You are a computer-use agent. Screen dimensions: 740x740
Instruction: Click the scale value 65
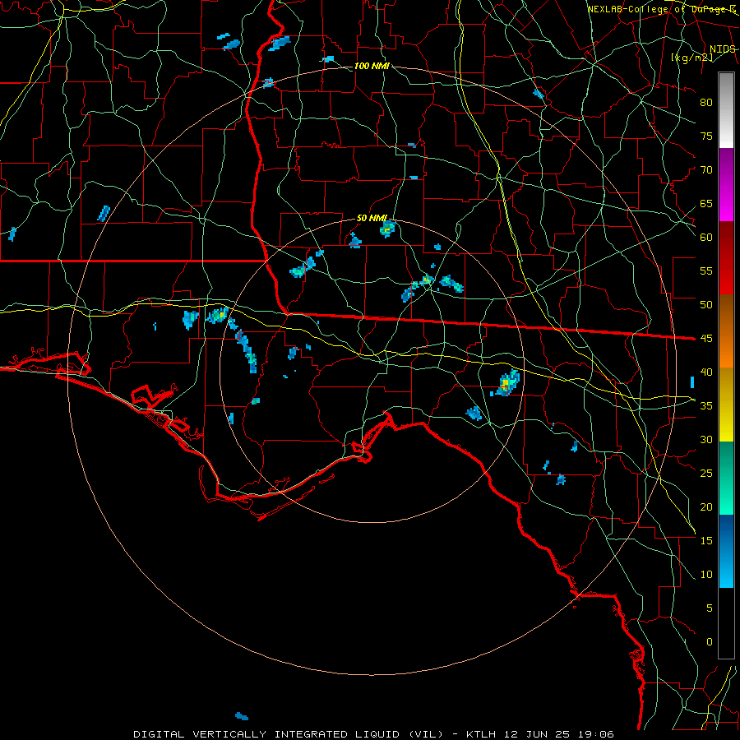click(706, 204)
